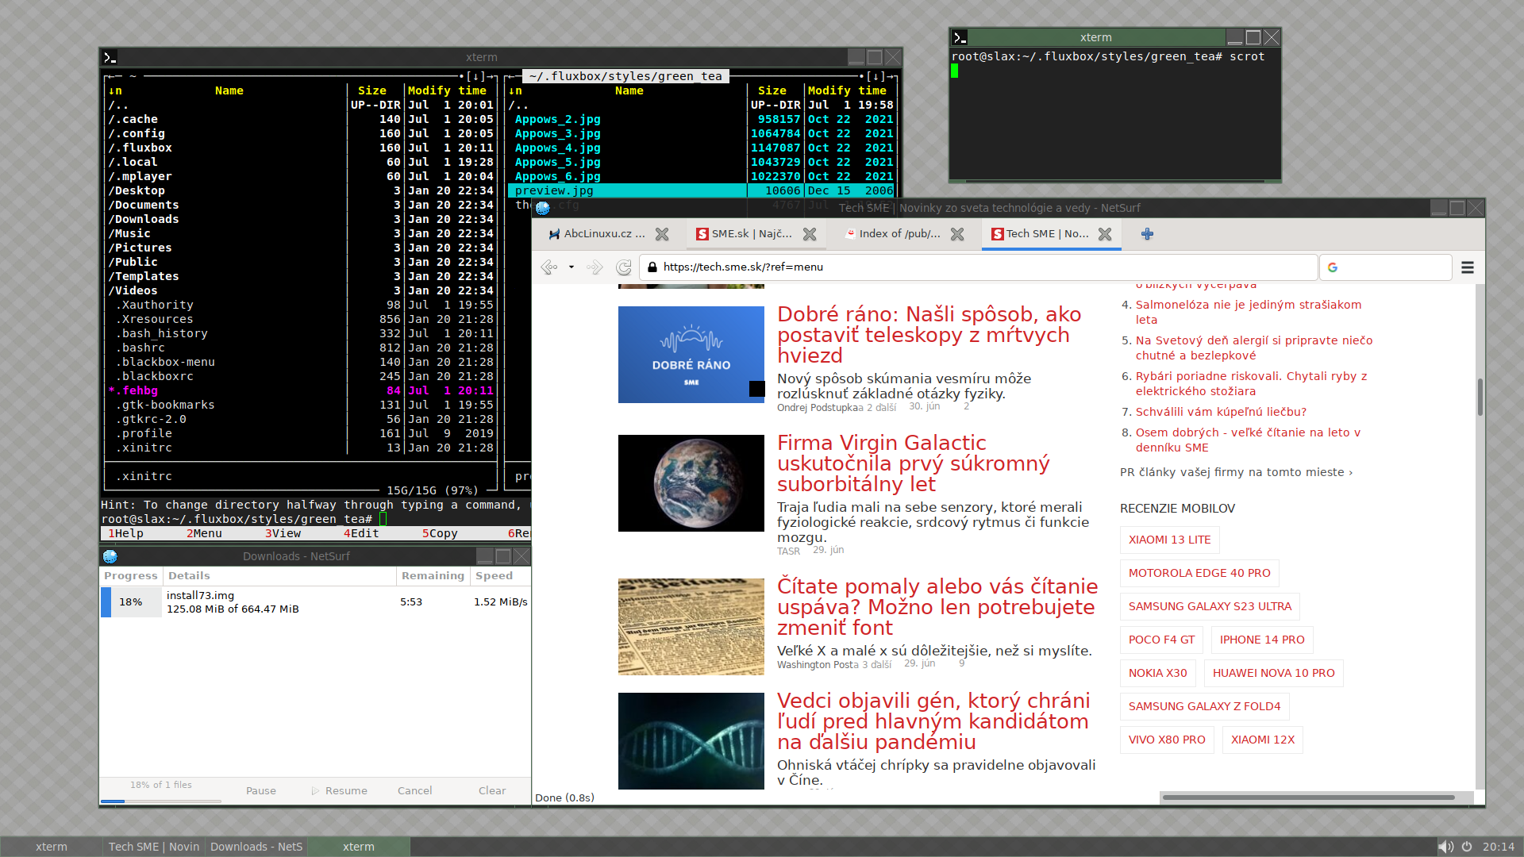Reload the page with the refresh icon
1524x857 pixels.
624,267
